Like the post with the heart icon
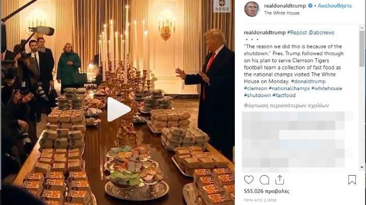366x205 pixels. [249, 180]
